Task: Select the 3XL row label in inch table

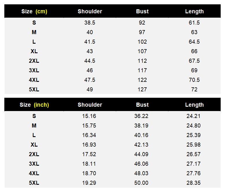Action: coord(34,164)
